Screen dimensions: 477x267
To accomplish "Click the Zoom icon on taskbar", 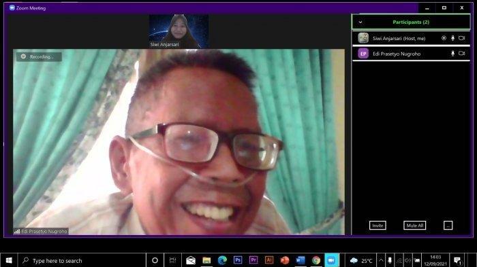I will [331, 260].
